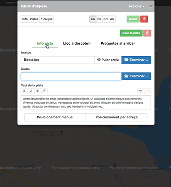Redo last text edit

coord(147,91)
